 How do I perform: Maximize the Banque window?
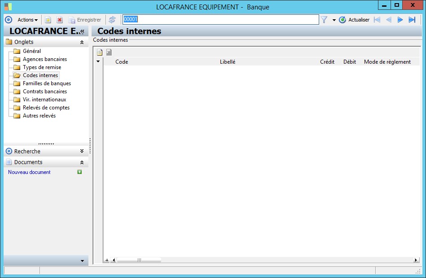[x=397, y=5]
